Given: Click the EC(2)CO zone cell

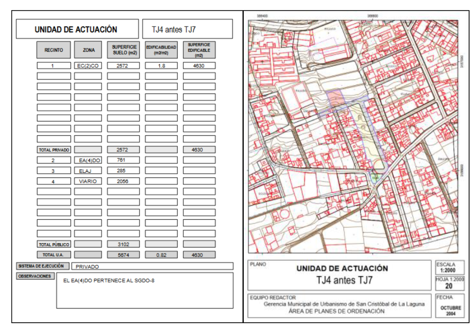Looking at the screenshot, I should [x=88, y=66].
